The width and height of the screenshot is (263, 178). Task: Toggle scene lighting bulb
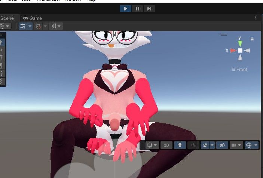point(180,145)
